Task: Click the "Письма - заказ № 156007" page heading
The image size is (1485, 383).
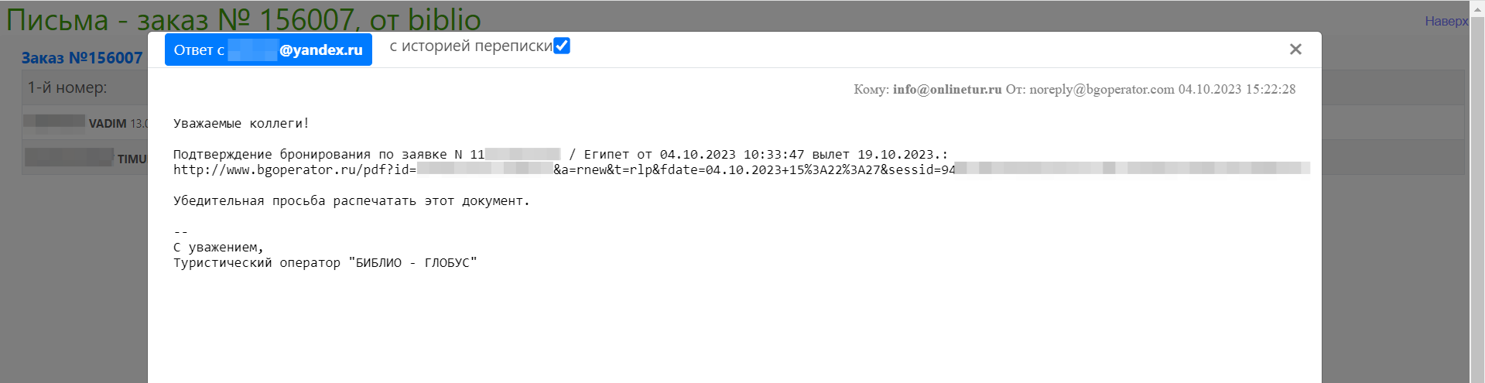Action: coord(243,19)
